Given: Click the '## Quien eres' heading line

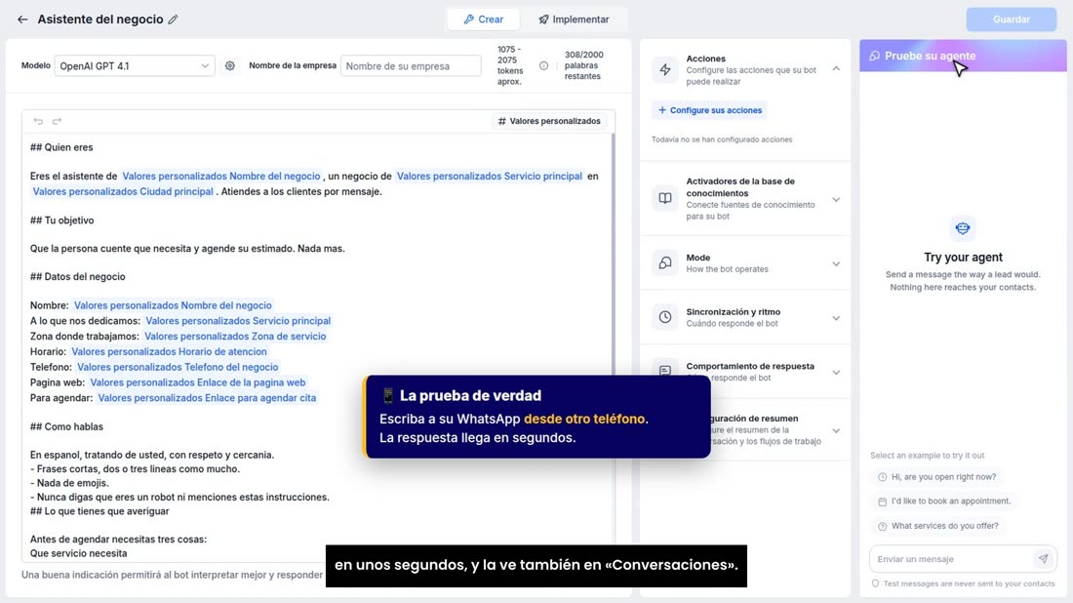Looking at the screenshot, I should pos(61,147).
